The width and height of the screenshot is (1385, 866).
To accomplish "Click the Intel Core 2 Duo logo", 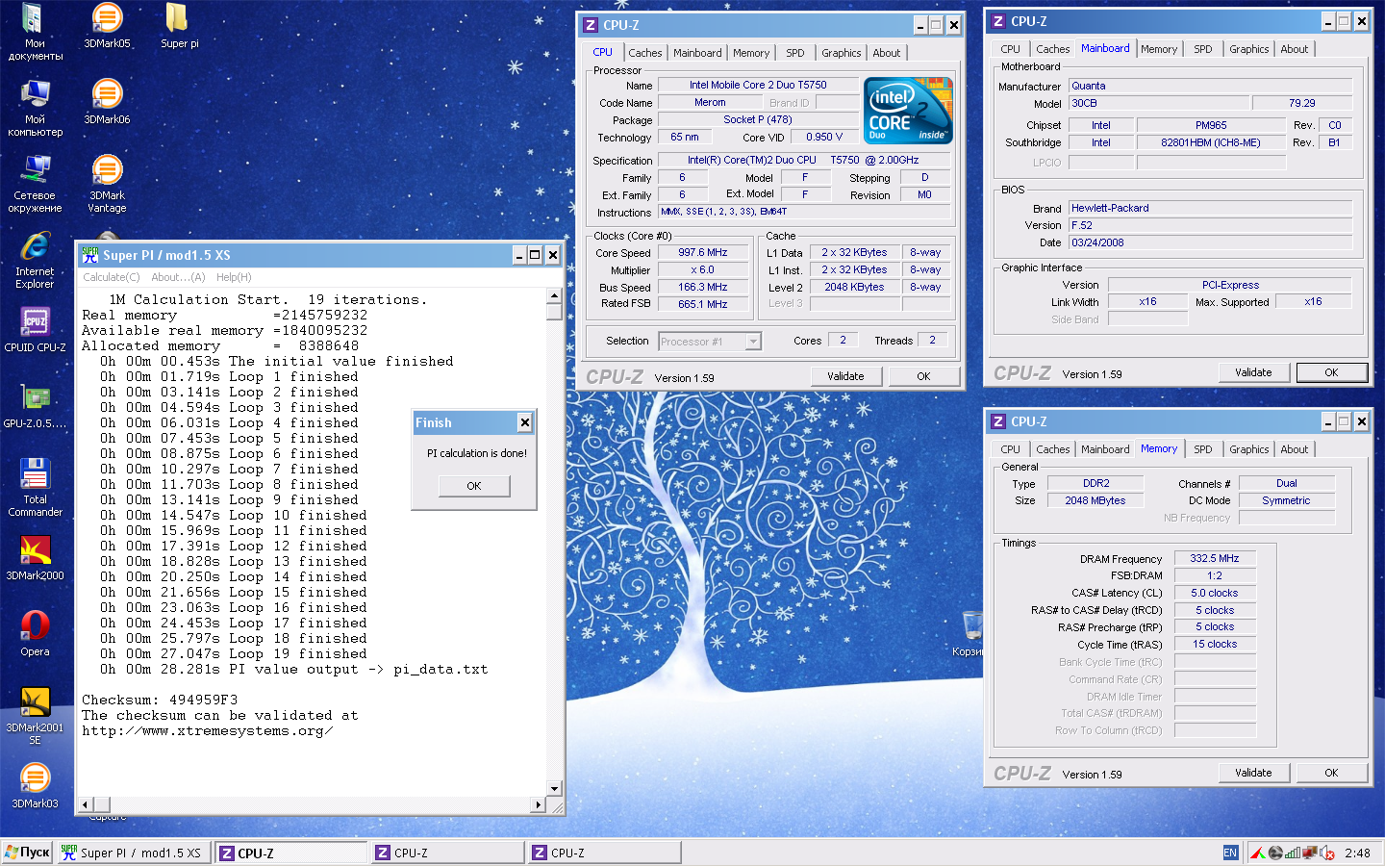I will point(909,111).
